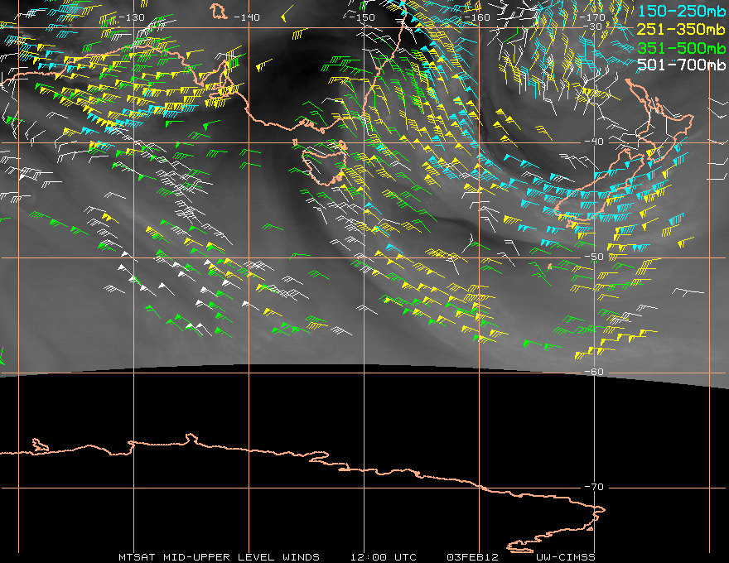Click the 12:00 UTC timestamp text
Screen dimensions: 729x563
point(383,557)
